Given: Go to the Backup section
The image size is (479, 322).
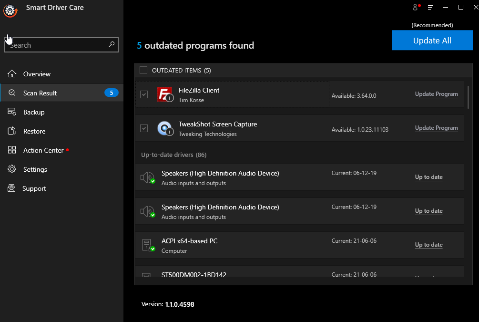Looking at the screenshot, I should 61,112.
